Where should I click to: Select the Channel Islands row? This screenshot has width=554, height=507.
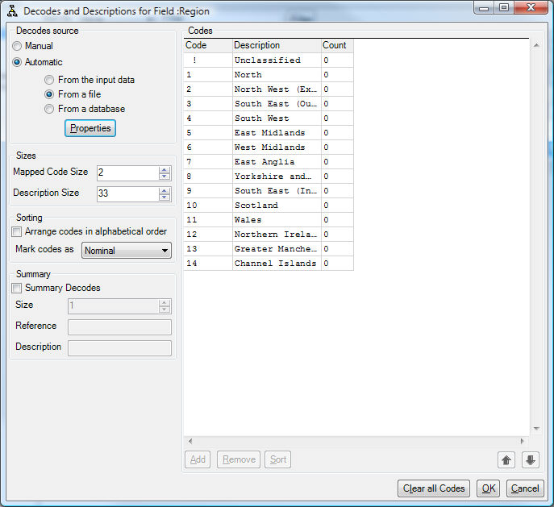pos(269,263)
